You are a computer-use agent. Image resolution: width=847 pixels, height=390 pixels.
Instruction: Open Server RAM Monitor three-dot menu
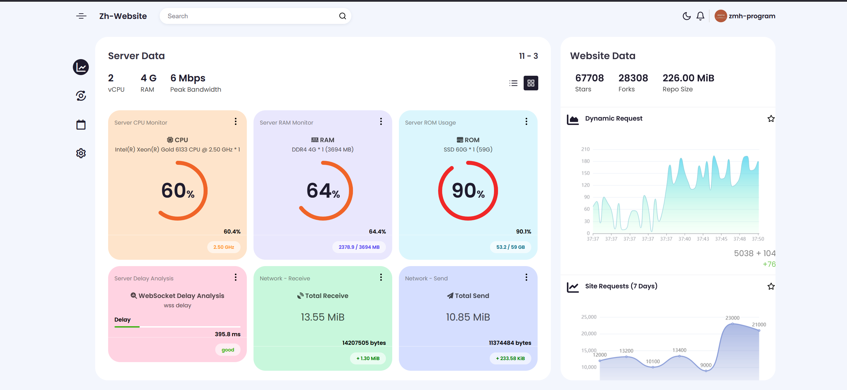click(x=381, y=122)
